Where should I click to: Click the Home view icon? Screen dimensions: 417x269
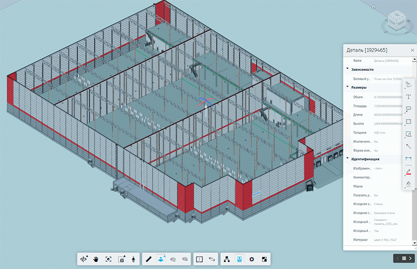[374, 7]
